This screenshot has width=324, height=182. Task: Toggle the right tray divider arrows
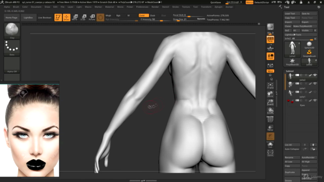(277, 94)
